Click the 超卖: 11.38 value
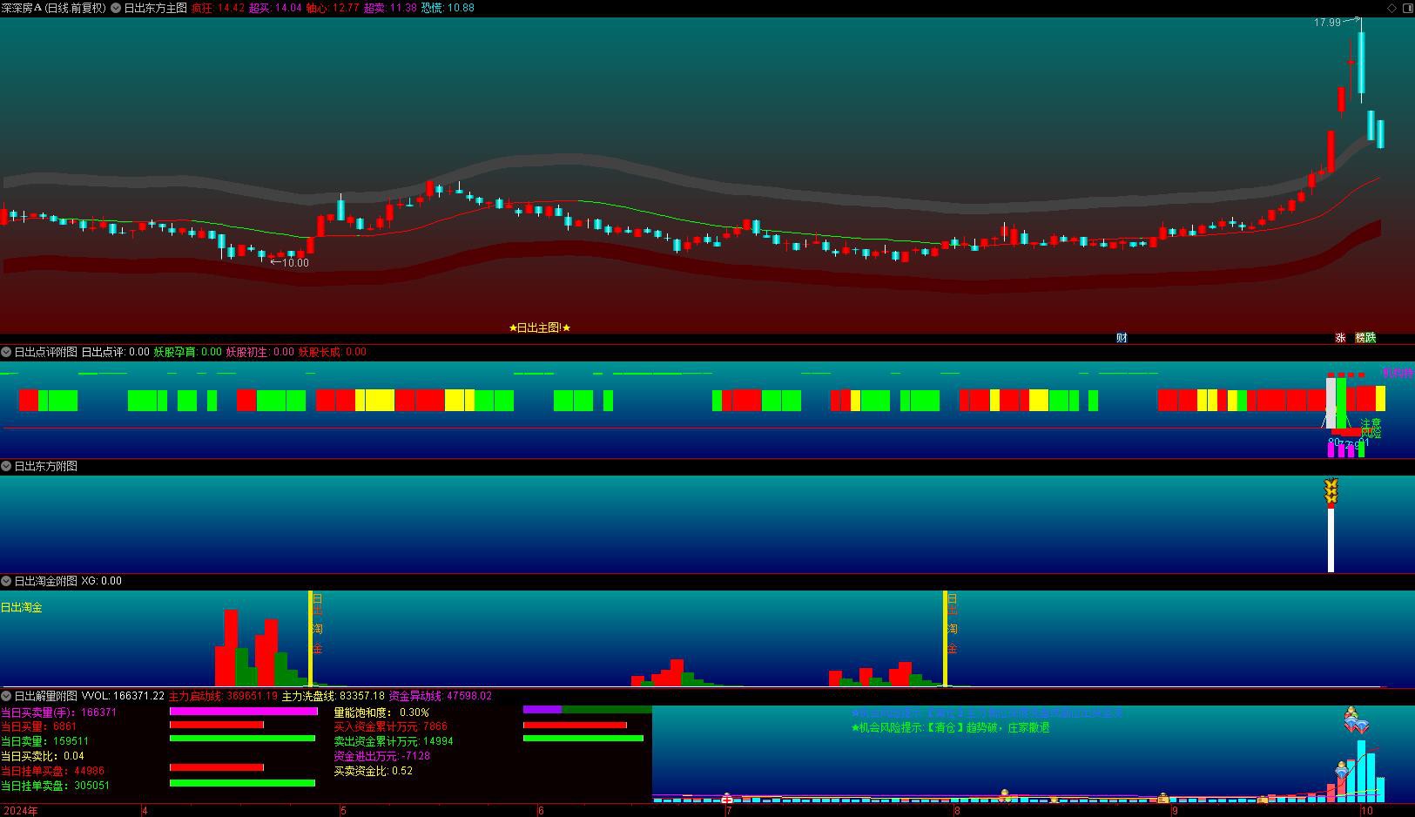The width and height of the screenshot is (1415, 817). point(389,8)
